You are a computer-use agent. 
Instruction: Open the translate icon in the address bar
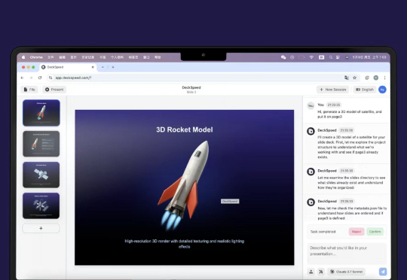coord(347,78)
